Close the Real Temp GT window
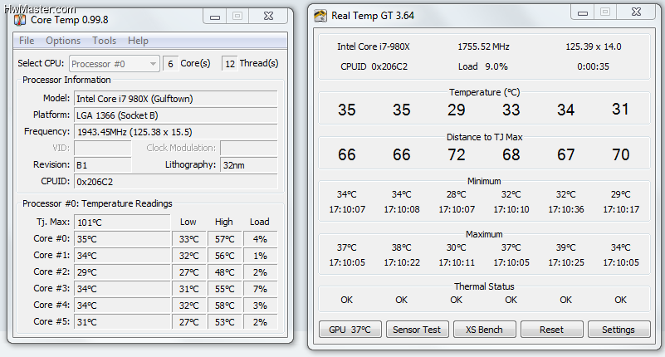665x357 pixels. point(636,12)
